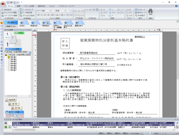Screen dimensions: 179x135
Task: Open the 運用に移行 guide help icon
Action: tap(77, 23)
